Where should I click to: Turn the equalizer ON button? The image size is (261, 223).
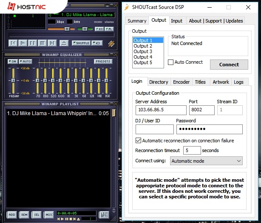12,62
